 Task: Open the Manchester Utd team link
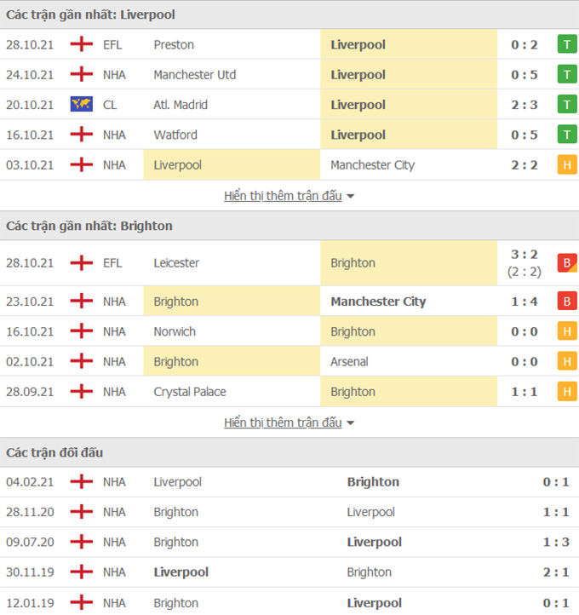pos(195,75)
